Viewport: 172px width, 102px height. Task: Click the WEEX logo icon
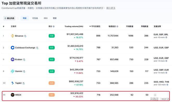pyautogui.click(x=13, y=95)
